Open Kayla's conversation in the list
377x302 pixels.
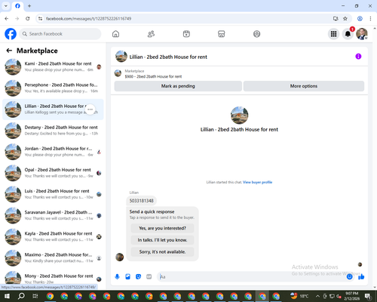click(53, 237)
